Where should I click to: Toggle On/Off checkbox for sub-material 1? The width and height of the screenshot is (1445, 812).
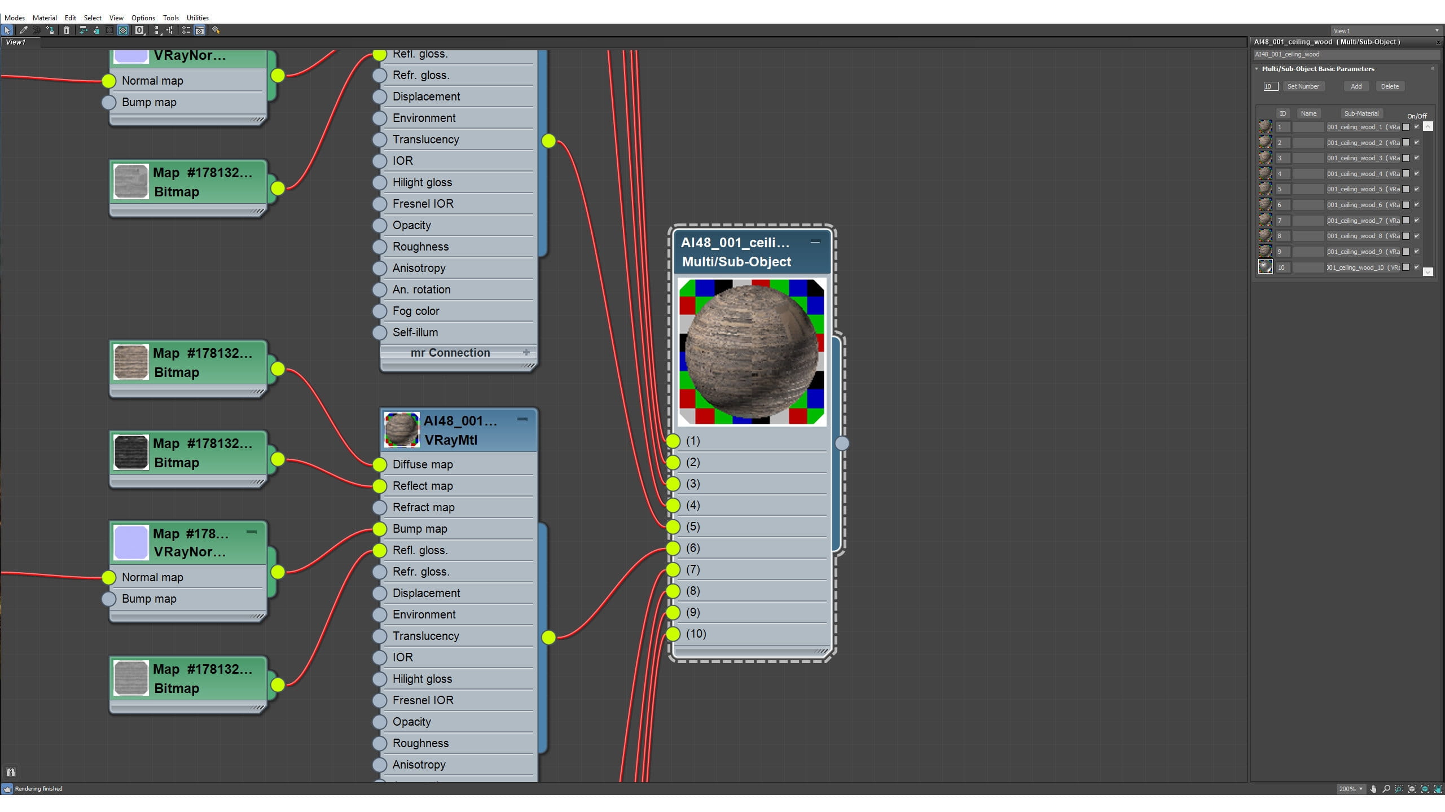[1417, 127]
